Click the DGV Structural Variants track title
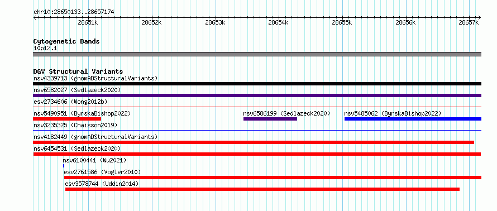The width and height of the screenshot is (497, 211). click(x=78, y=71)
